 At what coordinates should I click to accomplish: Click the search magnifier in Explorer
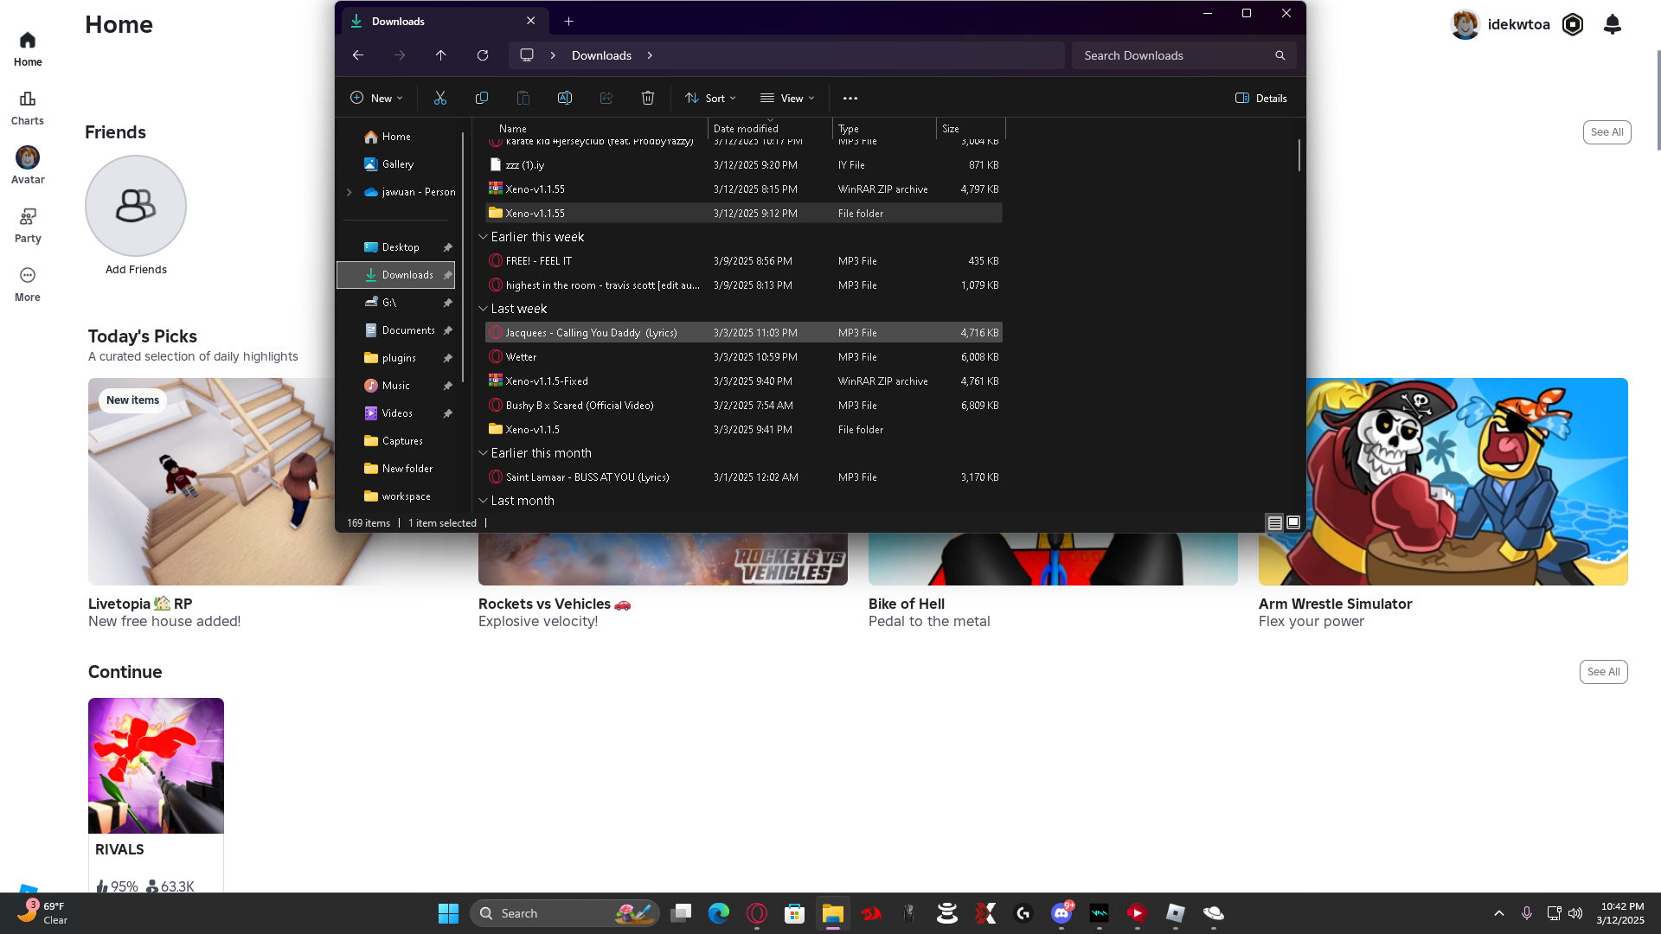tap(1280, 55)
